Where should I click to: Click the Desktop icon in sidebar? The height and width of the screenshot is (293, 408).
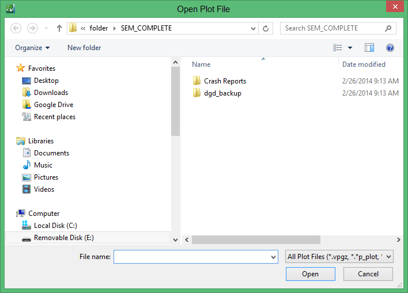click(x=27, y=81)
